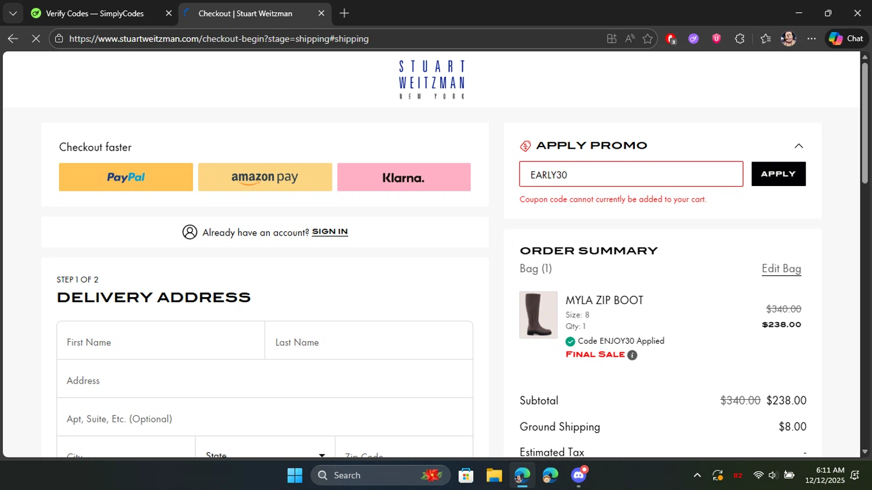Click the browser profile avatar
The height and width of the screenshot is (490, 872).
[788, 39]
